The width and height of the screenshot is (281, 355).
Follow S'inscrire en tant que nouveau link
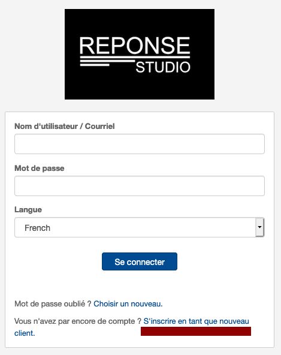point(196,321)
